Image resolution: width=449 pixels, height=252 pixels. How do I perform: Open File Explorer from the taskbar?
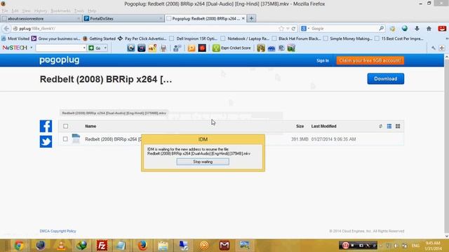163,246
